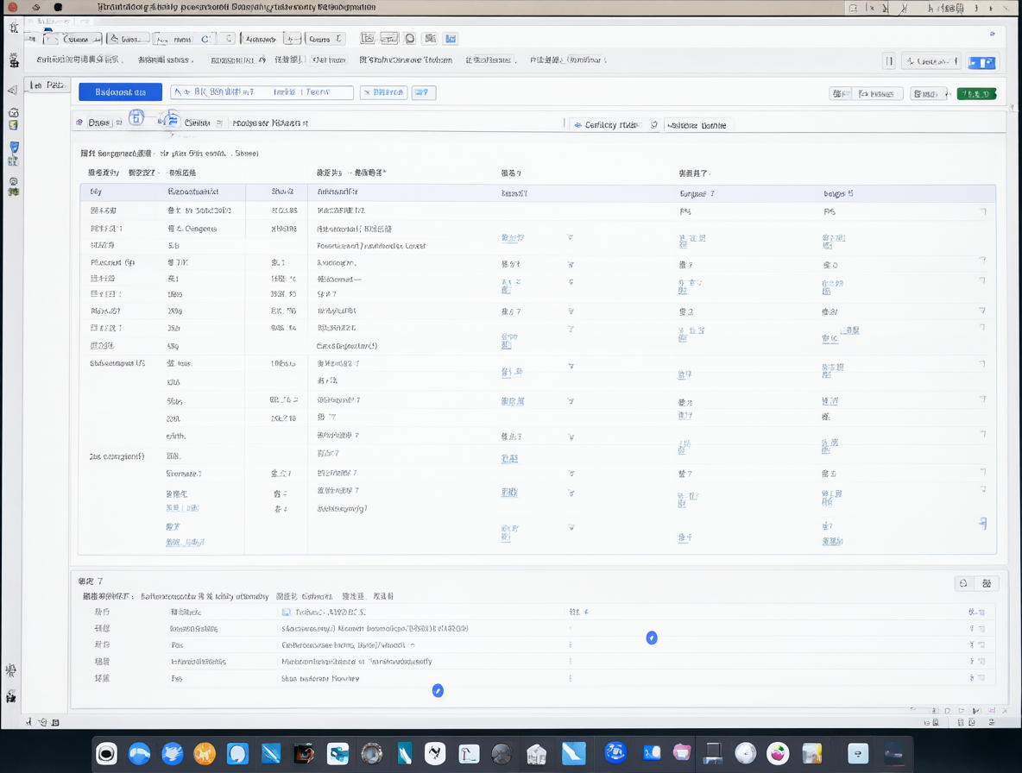Screen dimensions: 1022x773
Task: Click the blue highlighted icon in the top toolbar
Action: click(451, 39)
